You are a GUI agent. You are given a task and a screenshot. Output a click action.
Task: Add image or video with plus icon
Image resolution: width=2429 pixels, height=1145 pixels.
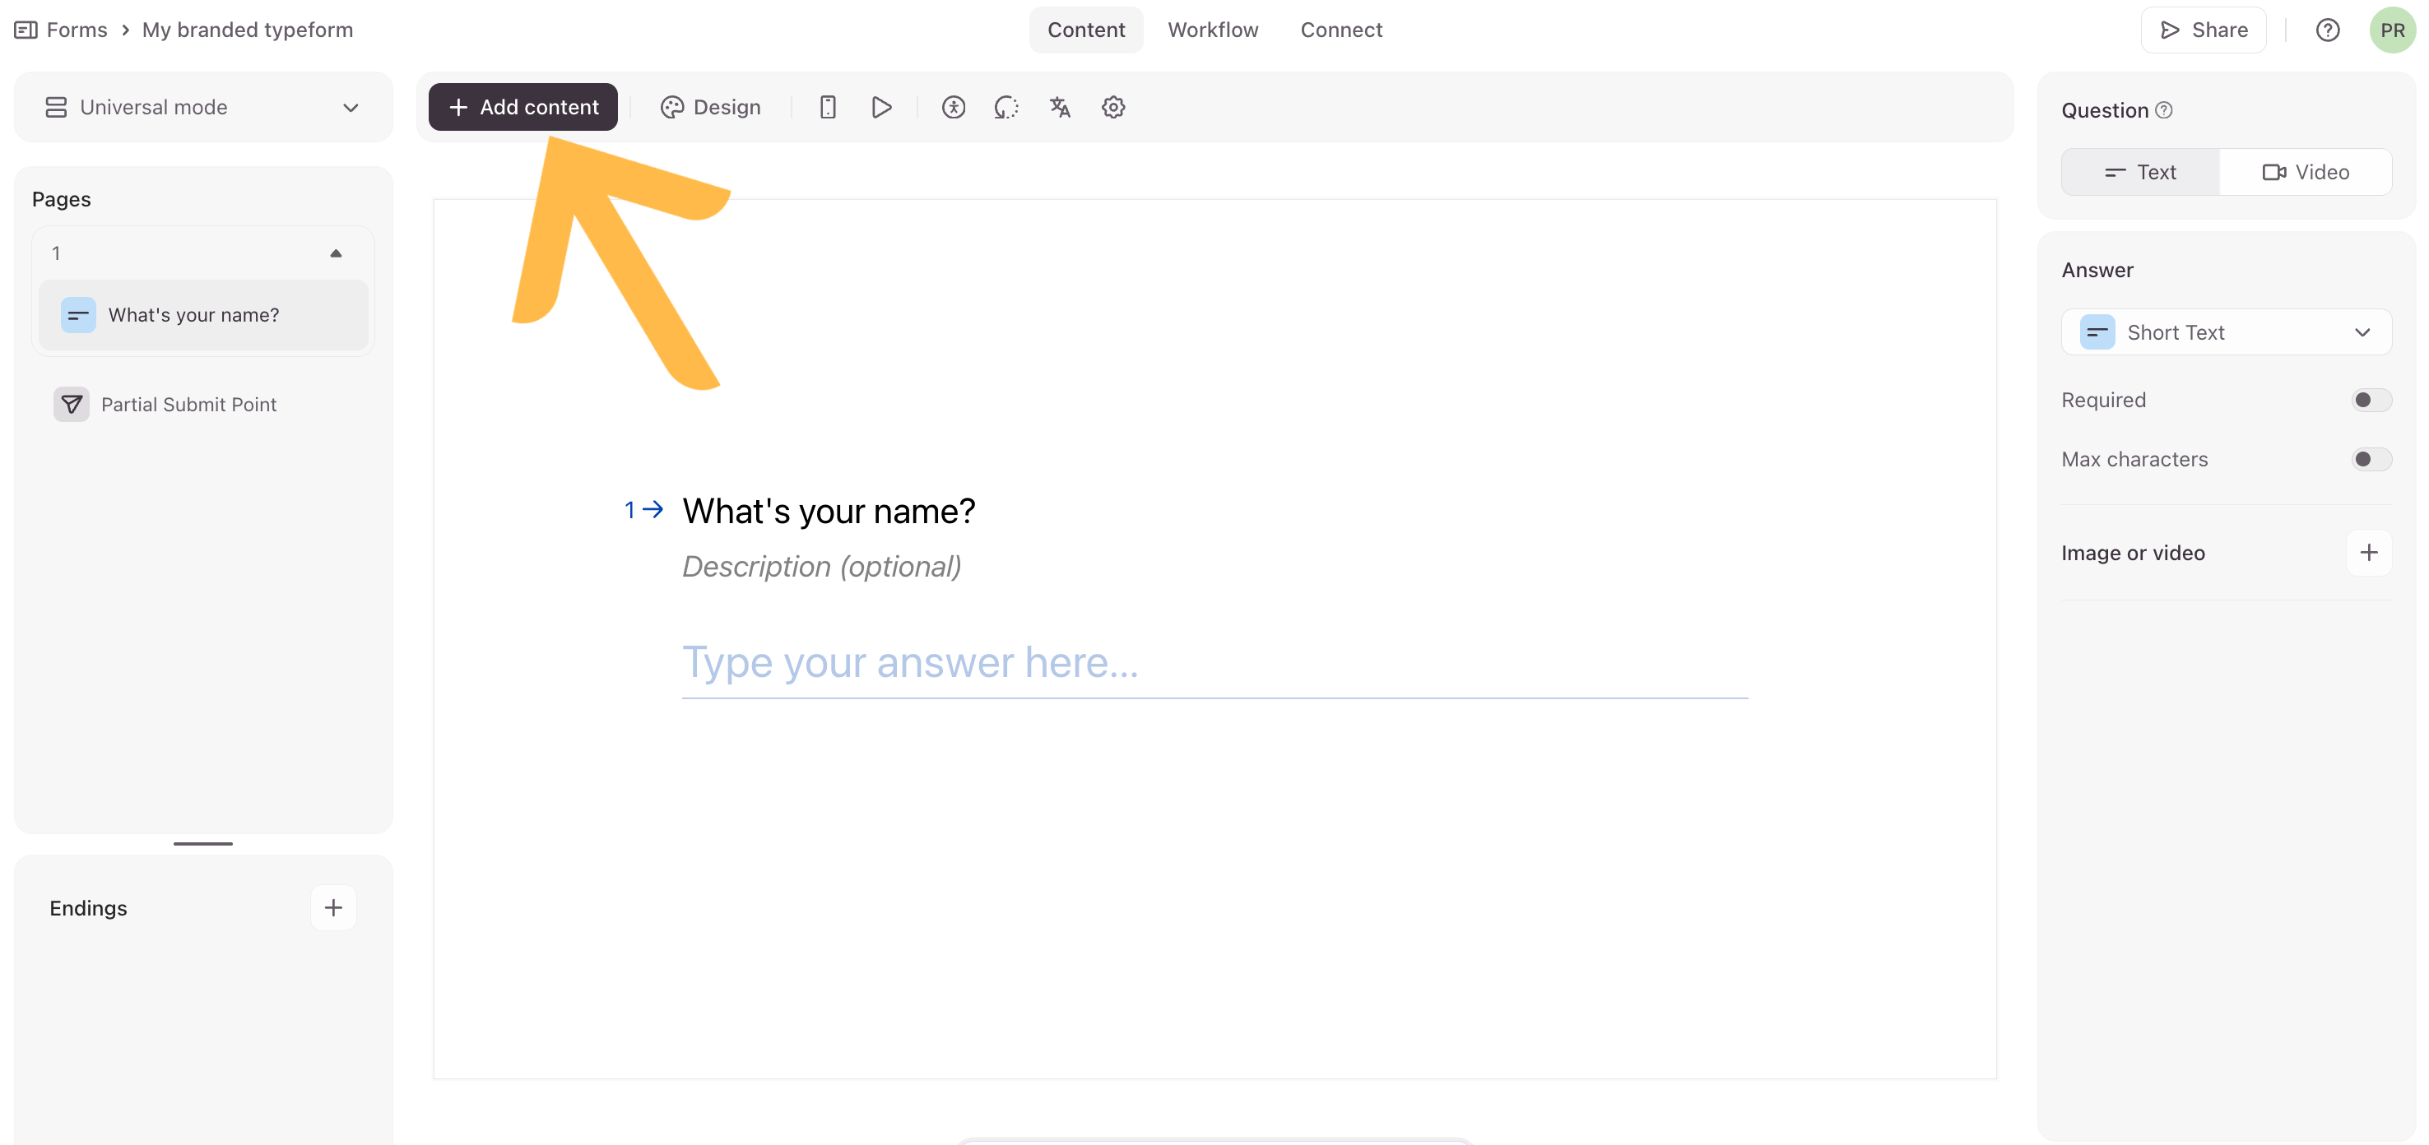click(x=2368, y=554)
